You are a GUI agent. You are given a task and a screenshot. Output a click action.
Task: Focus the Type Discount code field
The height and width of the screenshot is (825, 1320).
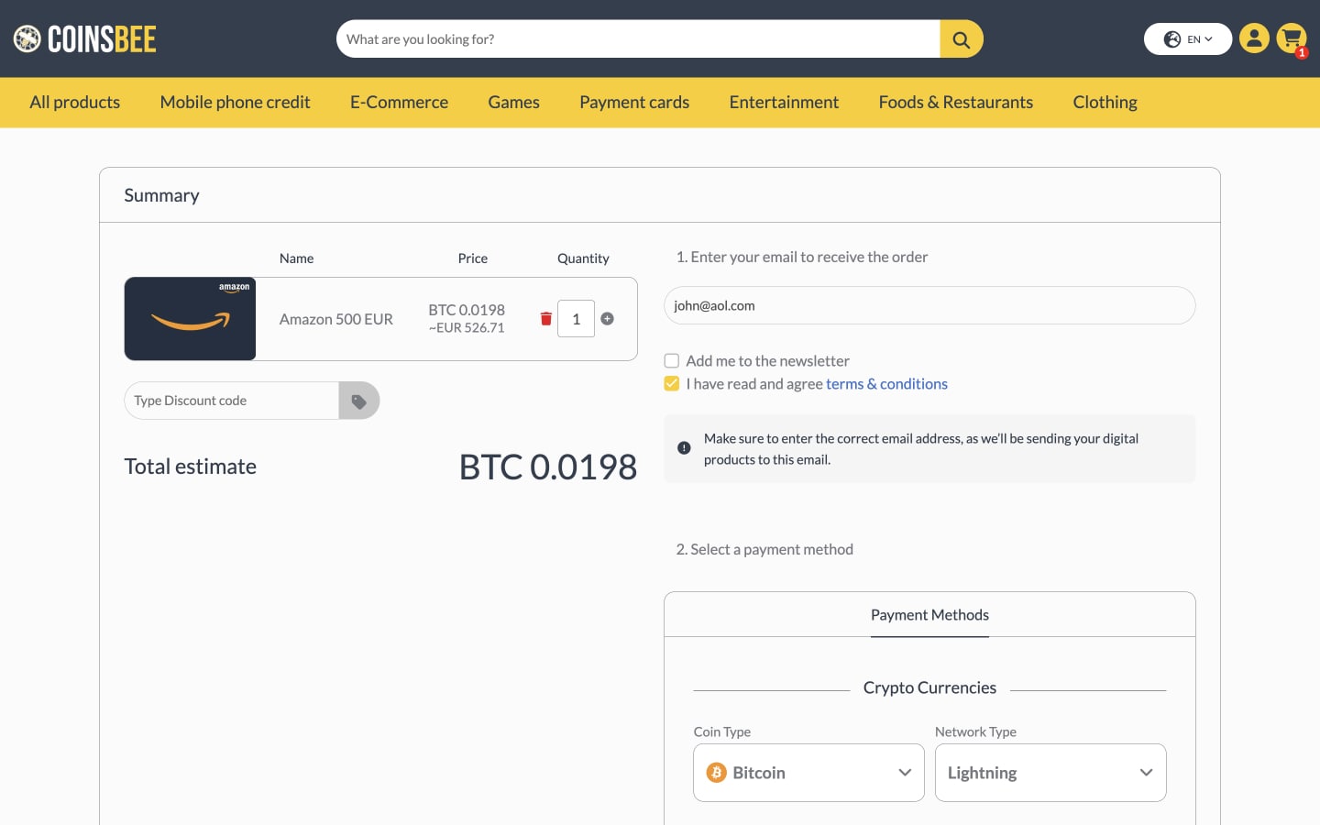[x=232, y=401]
